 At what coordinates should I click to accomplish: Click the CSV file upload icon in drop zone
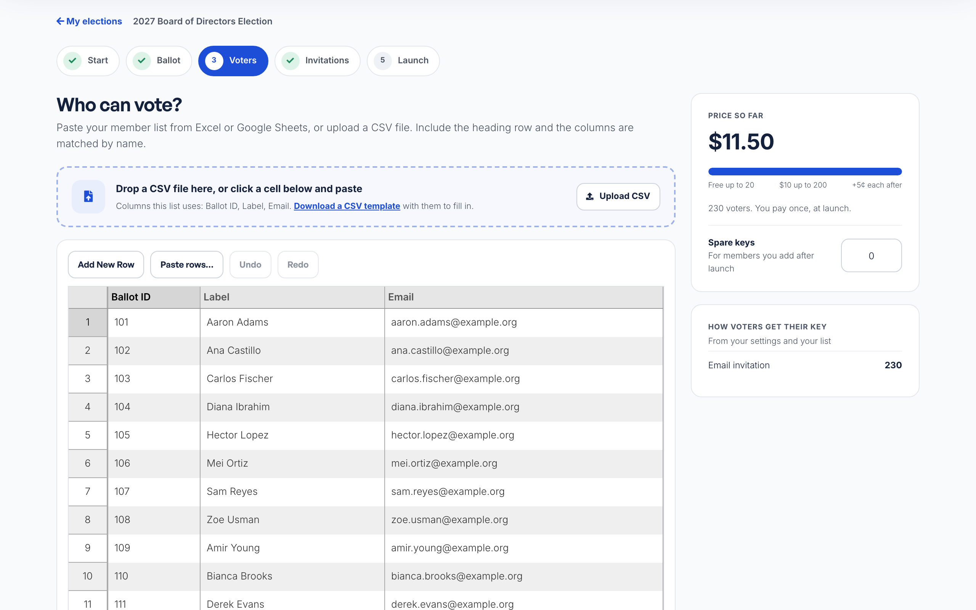point(88,196)
